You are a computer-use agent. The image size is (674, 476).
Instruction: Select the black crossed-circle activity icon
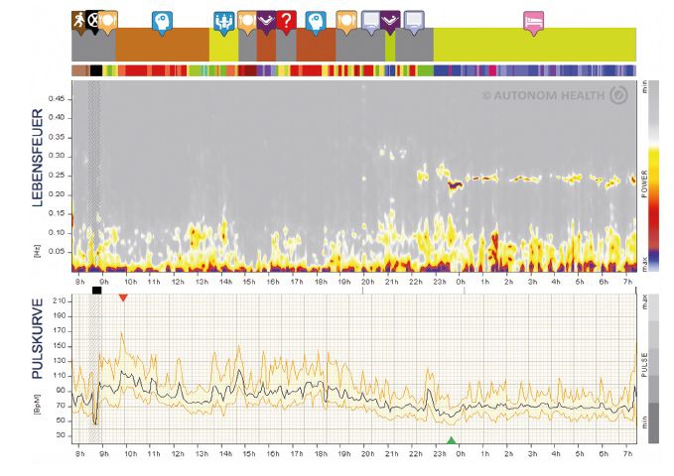(x=93, y=18)
